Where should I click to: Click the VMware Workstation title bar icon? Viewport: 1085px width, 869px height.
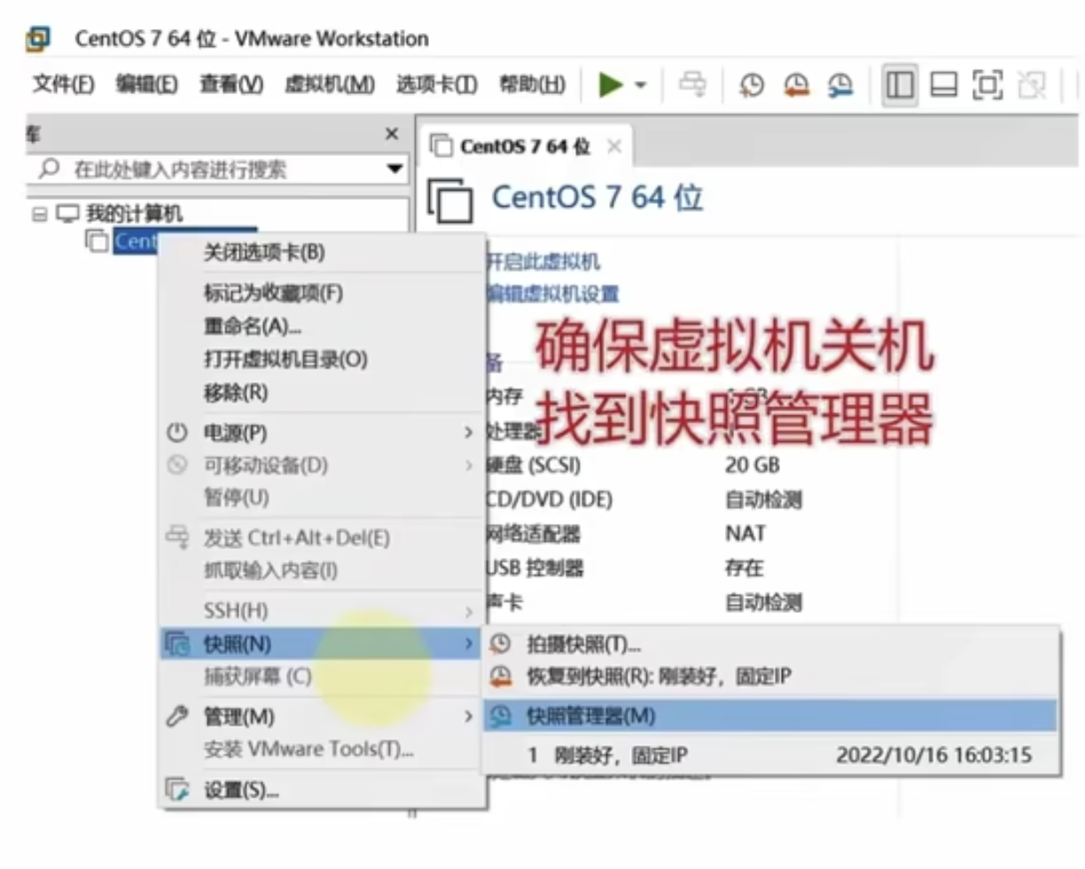[38, 38]
